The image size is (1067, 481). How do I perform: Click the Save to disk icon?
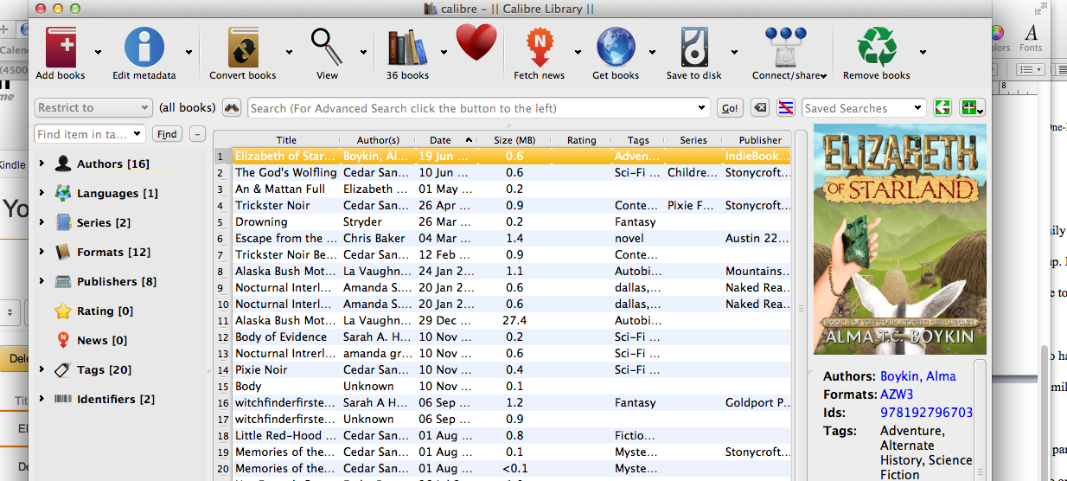tap(694, 47)
